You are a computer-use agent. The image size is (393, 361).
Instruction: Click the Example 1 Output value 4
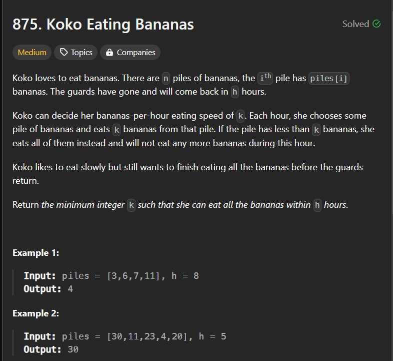click(70, 289)
